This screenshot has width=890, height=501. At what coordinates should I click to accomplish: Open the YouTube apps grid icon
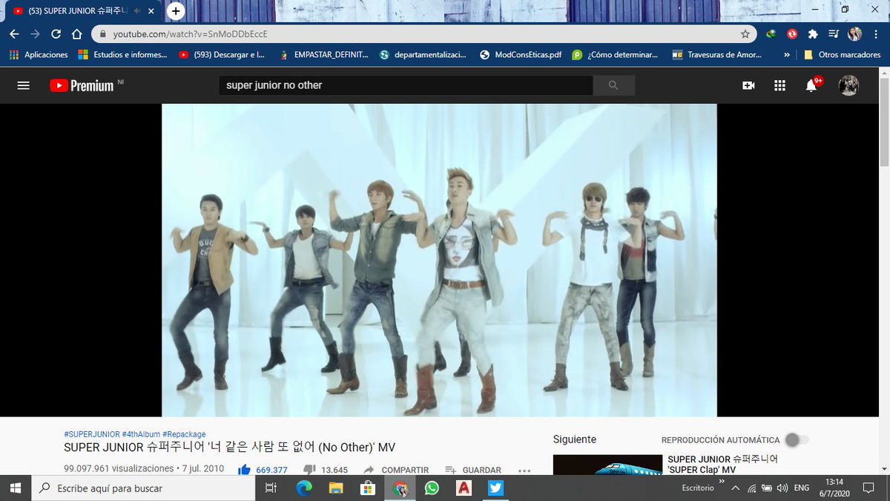[779, 85]
